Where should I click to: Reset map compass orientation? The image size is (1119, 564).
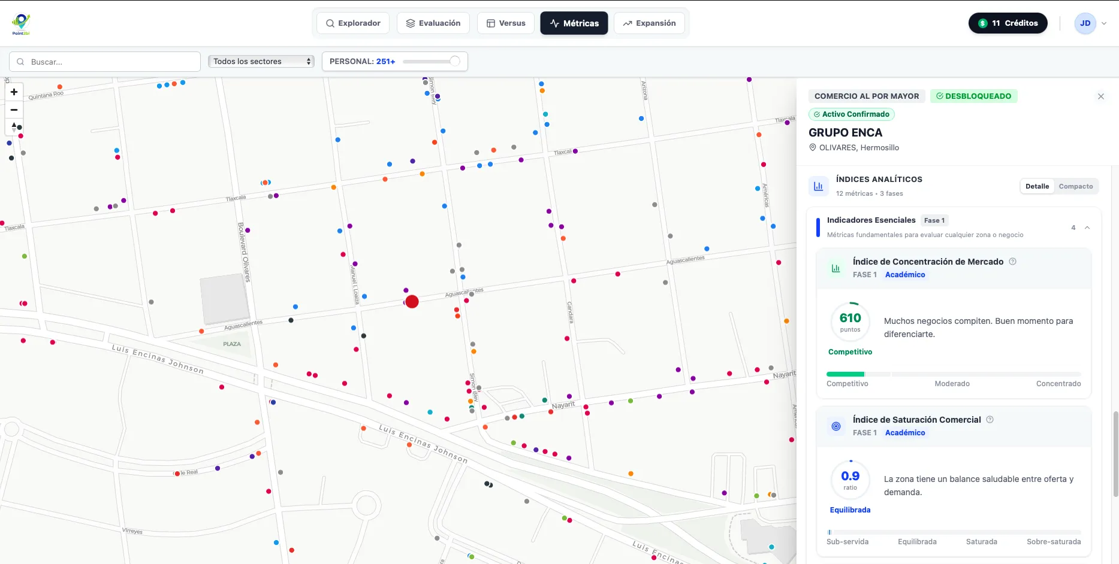pos(14,127)
